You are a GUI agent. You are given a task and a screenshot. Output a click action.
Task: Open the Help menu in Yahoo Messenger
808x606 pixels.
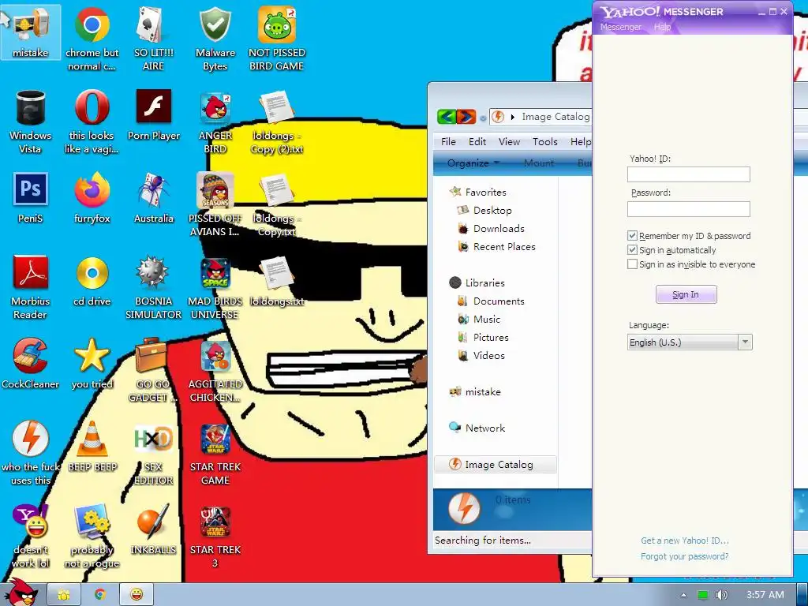coord(662,27)
